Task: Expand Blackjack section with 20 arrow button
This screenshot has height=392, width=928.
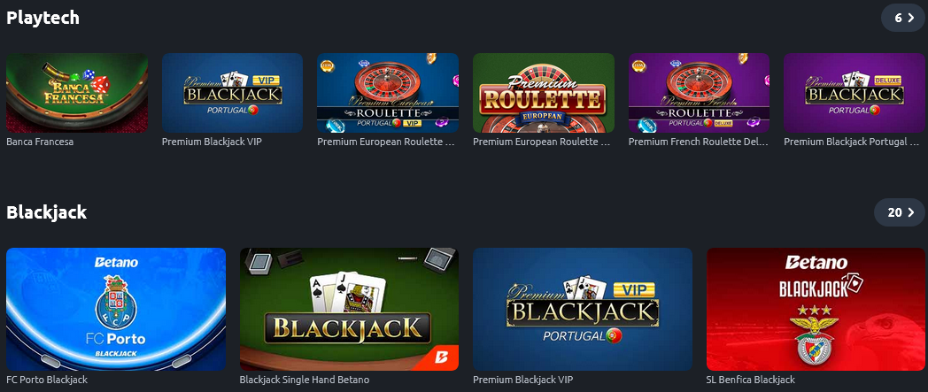Action: 900,212
